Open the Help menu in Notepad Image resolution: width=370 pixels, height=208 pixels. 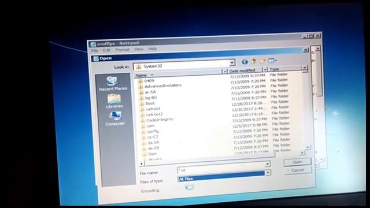153,49
